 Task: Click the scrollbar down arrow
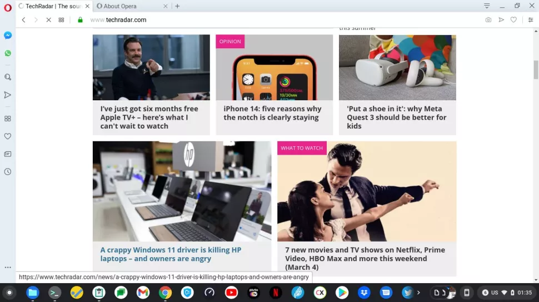[536, 280]
